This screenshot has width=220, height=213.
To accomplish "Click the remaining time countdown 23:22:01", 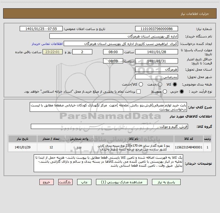I will coord(53,52).
